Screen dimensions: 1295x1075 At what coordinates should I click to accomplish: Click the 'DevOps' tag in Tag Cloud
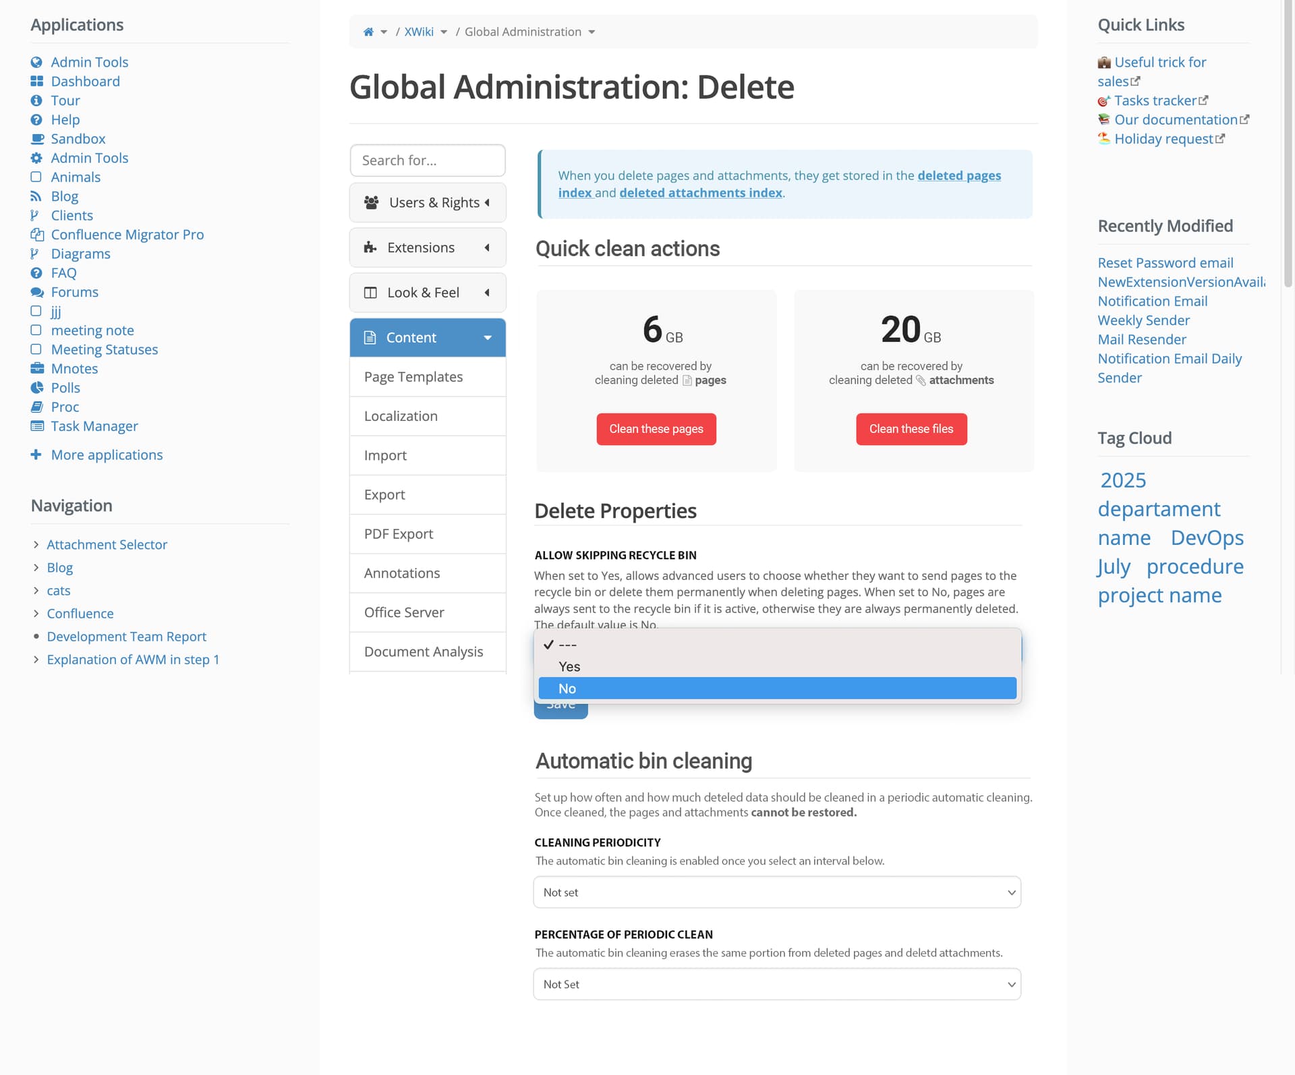pyautogui.click(x=1207, y=537)
